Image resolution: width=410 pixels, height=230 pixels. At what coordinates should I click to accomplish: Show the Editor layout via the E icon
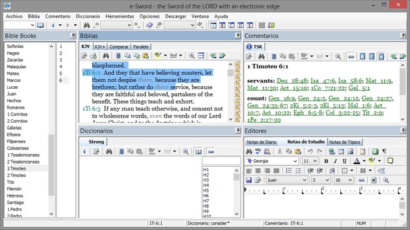250,26
